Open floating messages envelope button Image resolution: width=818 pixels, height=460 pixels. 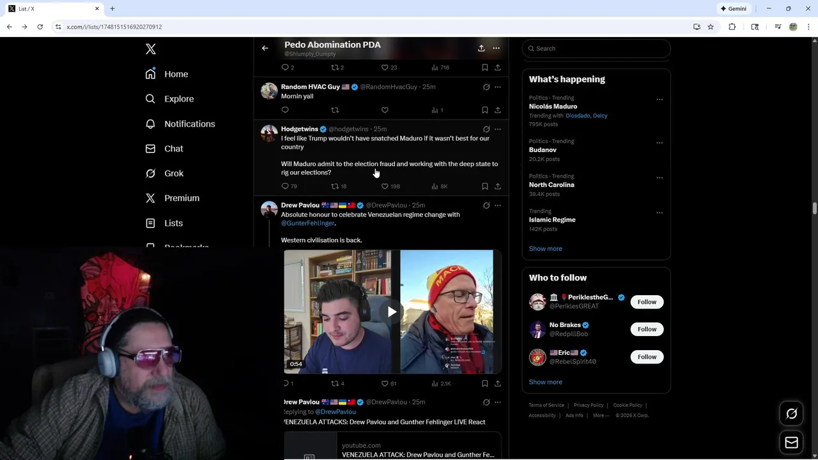[792, 443]
